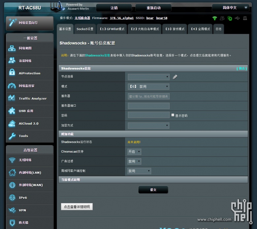Click the Network Map icon in sidebar

(x=12, y=48)
